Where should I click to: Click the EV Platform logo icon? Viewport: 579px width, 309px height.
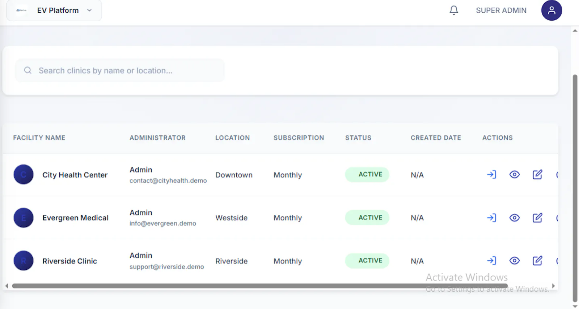(x=21, y=10)
